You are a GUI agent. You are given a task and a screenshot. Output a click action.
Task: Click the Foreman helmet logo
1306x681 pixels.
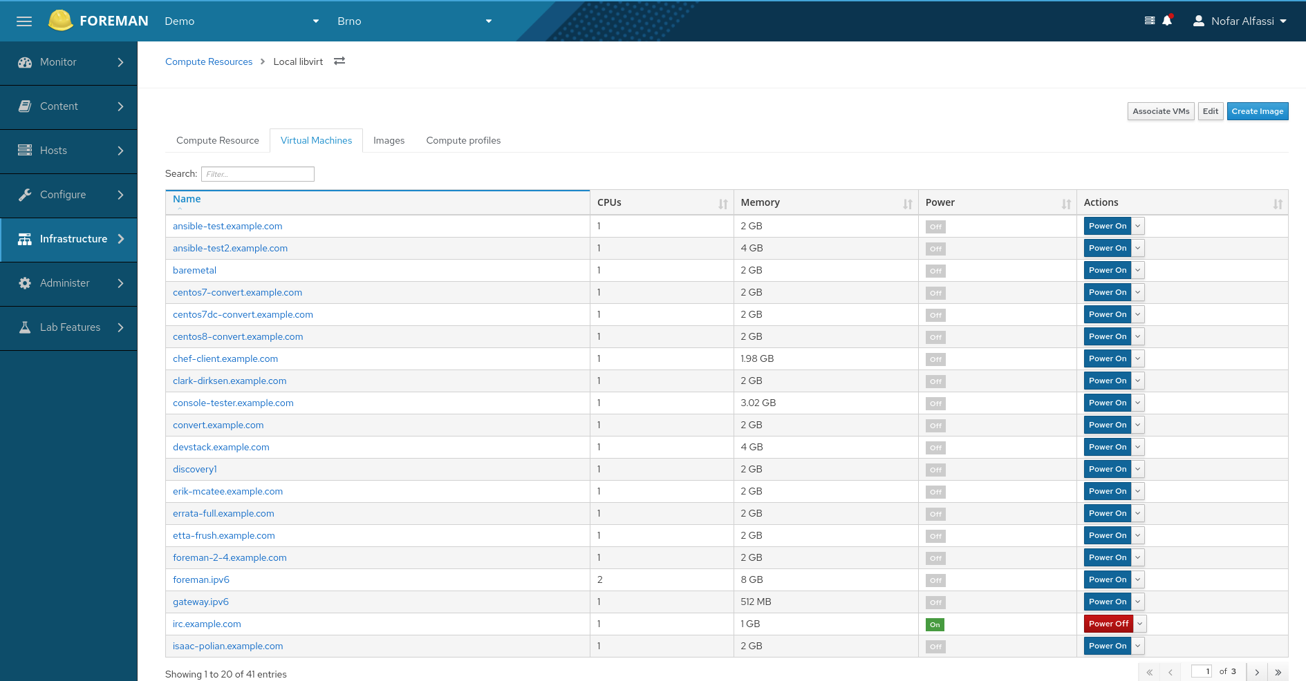61,21
